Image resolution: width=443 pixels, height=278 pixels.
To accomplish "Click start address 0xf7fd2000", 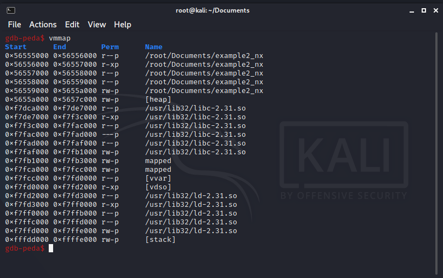I will (x=27, y=195).
